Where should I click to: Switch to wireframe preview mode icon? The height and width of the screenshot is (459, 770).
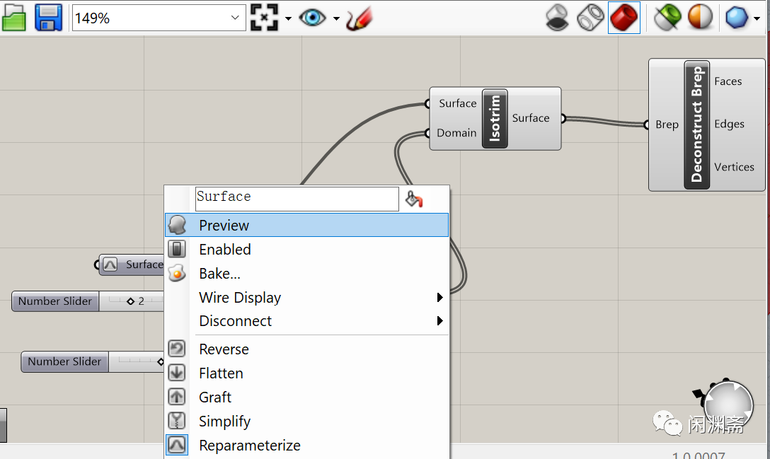coord(590,18)
